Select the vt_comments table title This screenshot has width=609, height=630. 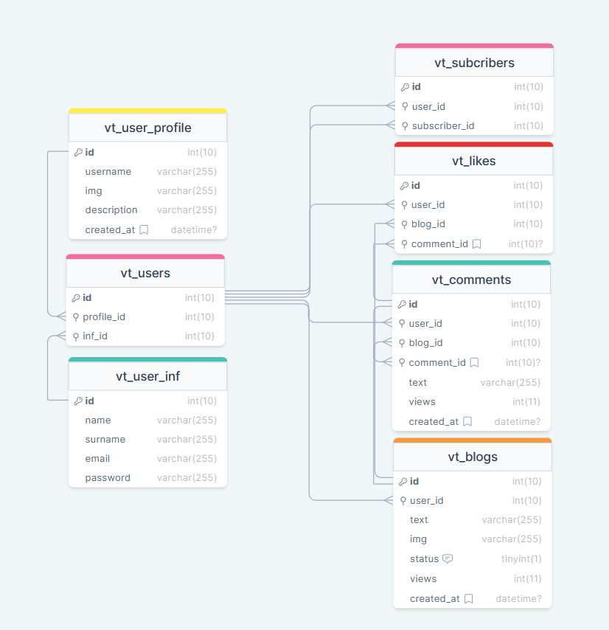click(x=471, y=280)
